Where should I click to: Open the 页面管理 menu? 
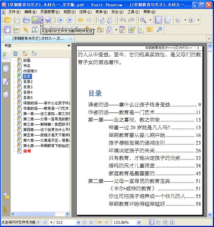(50, 12)
